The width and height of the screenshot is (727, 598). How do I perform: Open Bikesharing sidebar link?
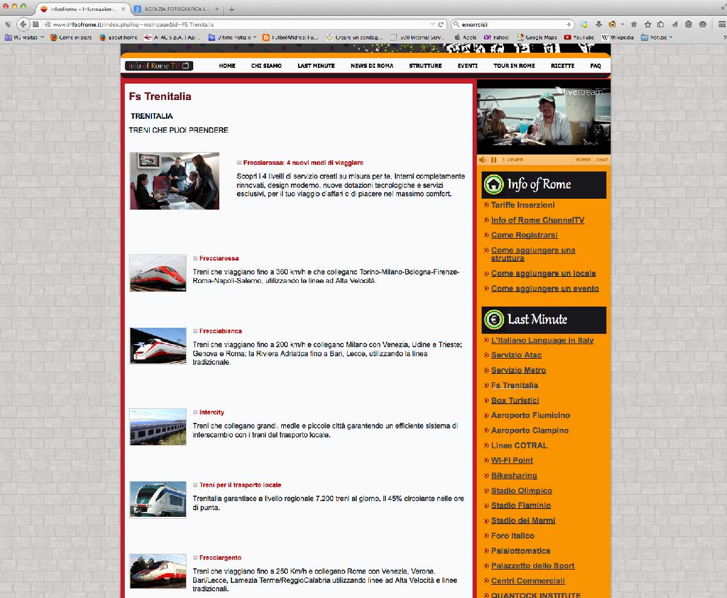point(514,476)
